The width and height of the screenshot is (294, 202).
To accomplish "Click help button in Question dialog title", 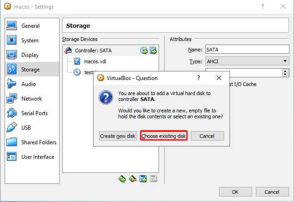I will coord(199,78).
